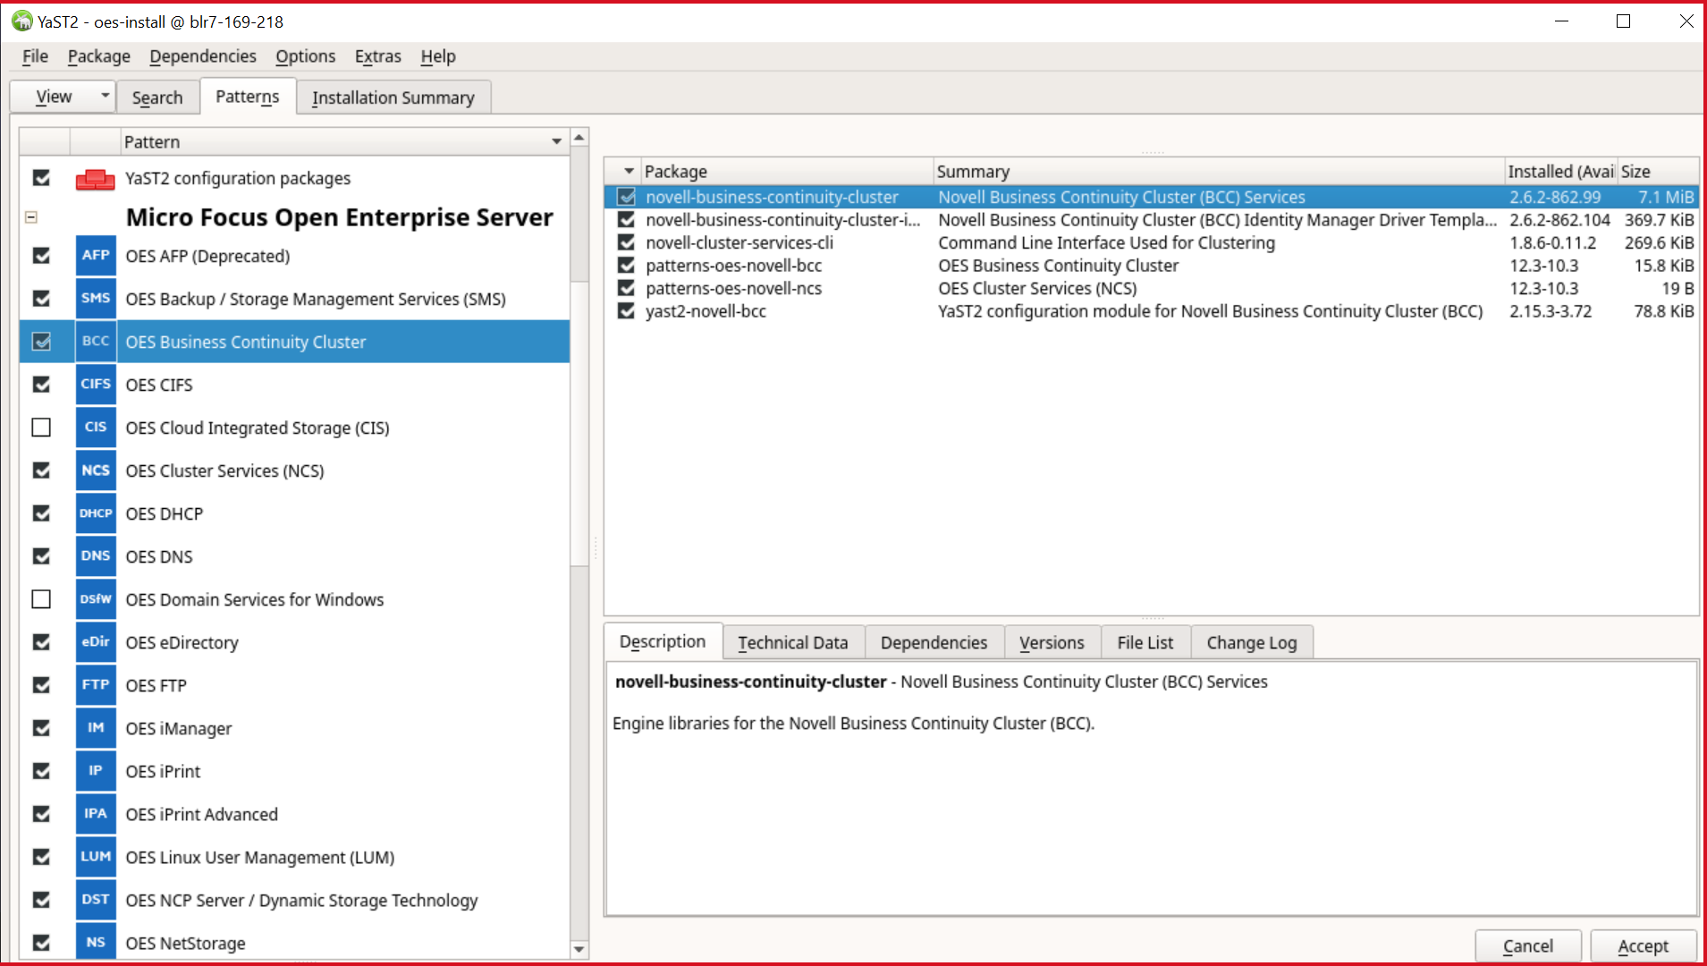
Task: Open the Pattern column header dropdown arrow
Action: click(x=556, y=142)
